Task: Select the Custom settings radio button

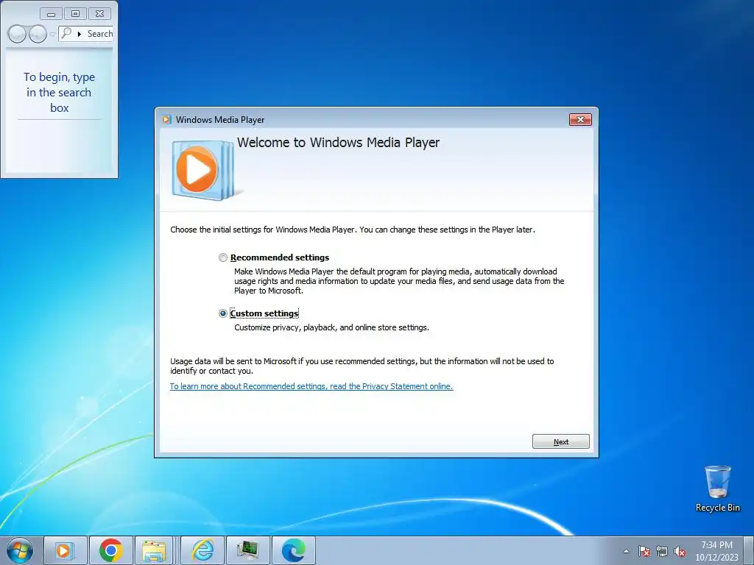Action: (x=222, y=313)
